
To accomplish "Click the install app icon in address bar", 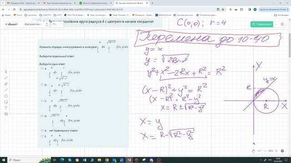I will (218, 10).
